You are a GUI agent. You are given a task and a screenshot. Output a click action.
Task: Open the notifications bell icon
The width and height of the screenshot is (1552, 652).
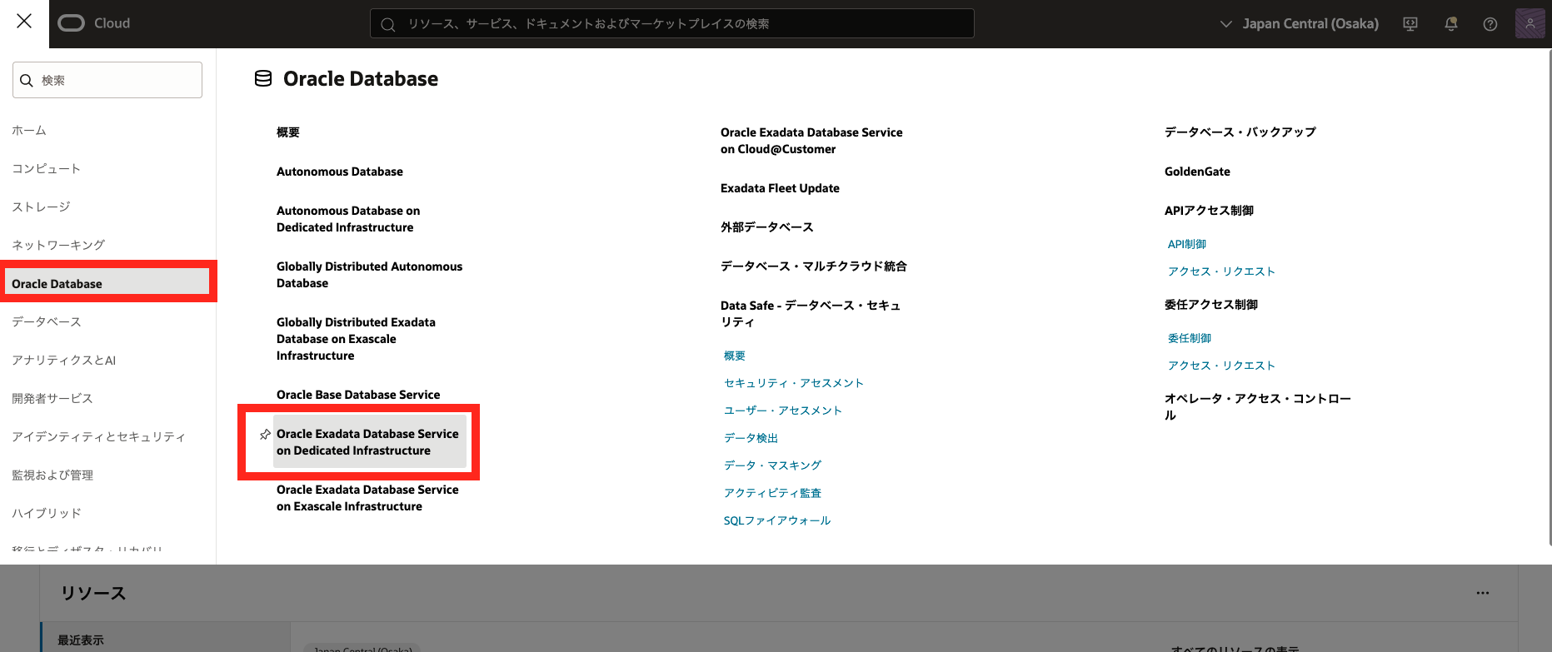point(1450,24)
